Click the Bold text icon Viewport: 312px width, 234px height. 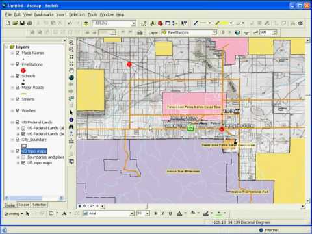click(x=156, y=213)
